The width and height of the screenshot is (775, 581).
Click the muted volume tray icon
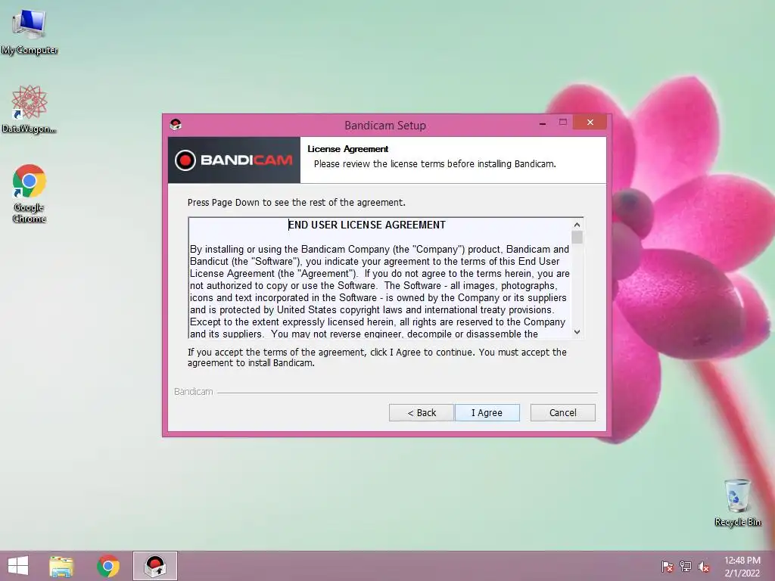pos(704,567)
